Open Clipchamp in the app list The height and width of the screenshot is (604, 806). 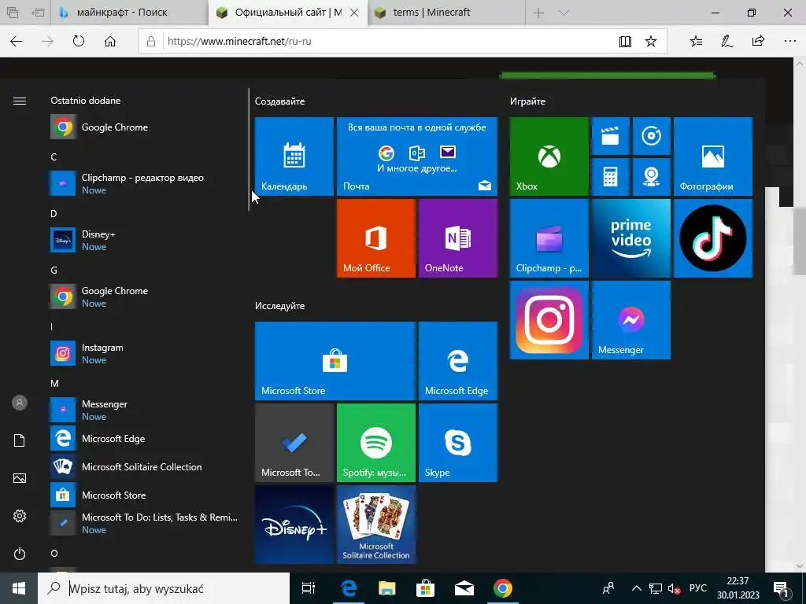click(x=146, y=183)
